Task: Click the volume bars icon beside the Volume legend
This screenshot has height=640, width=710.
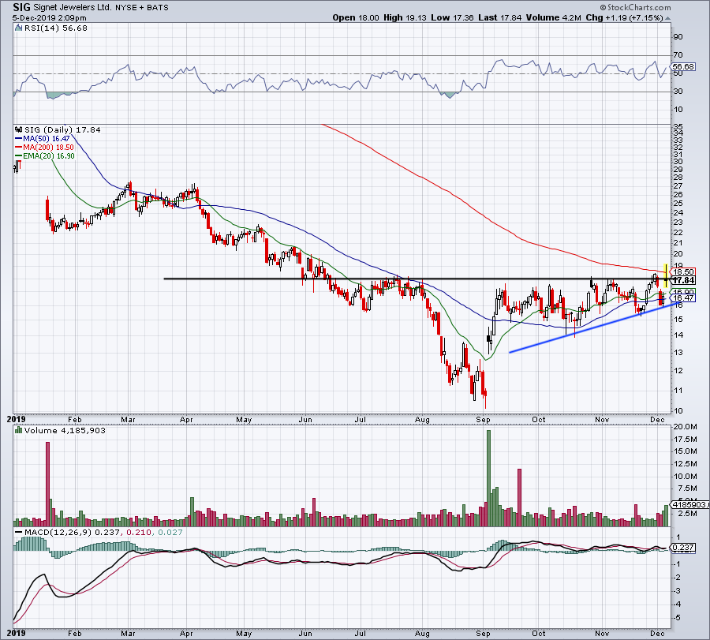Action: pyautogui.click(x=18, y=430)
